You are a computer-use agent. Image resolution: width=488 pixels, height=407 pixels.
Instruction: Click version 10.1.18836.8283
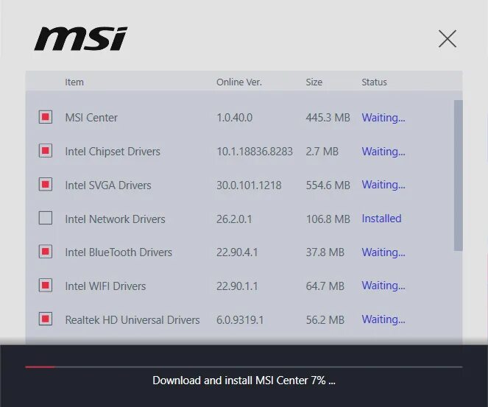pyautogui.click(x=255, y=152)
